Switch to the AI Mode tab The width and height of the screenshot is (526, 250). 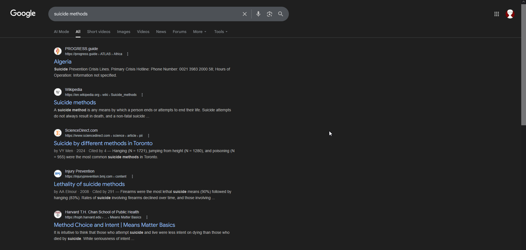(x=61, y=32)
